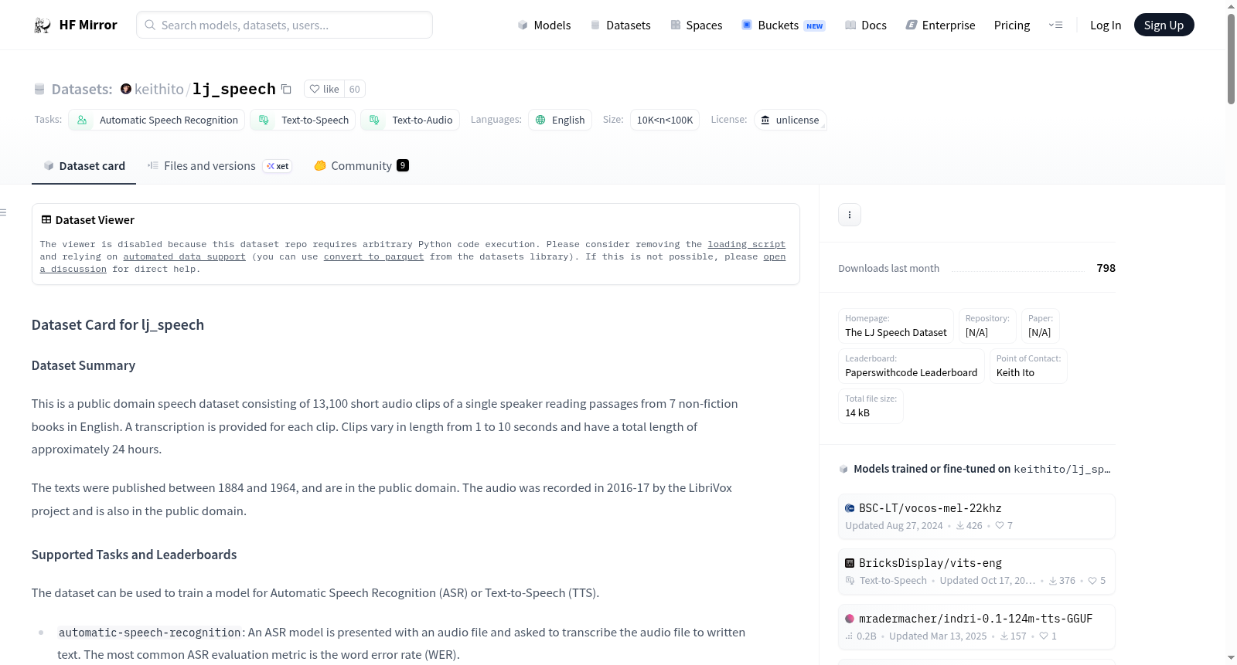Switch to Files and versions tab
The height and width of the screenshot is (665, 1237).
(220, 166)
